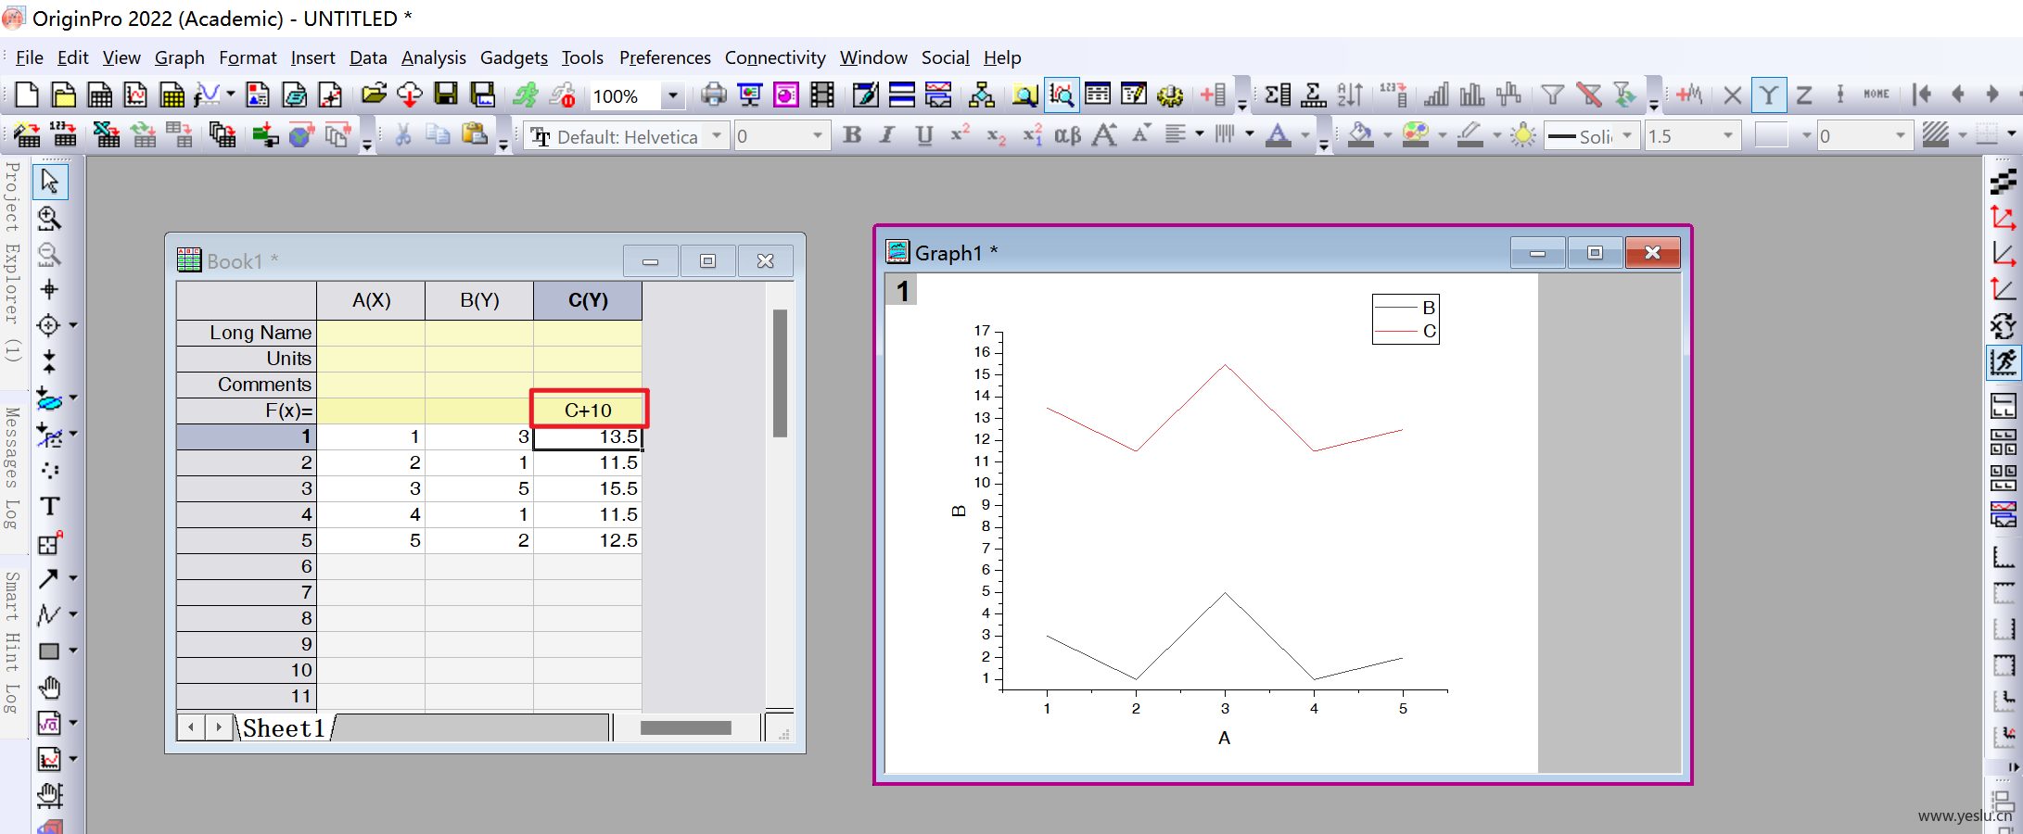The width and height of the screenshot is (2023, 834).
Task: Toggle Bold formatting
Action: tap(852, 136)
